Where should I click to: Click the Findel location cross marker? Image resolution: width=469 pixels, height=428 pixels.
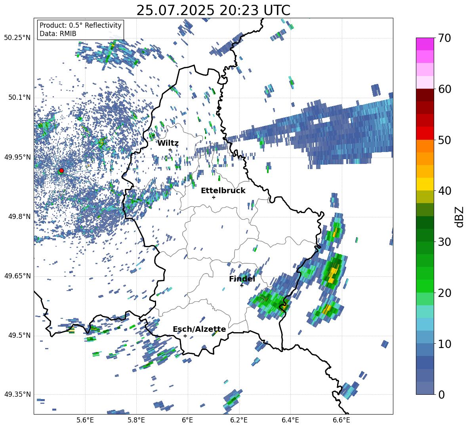242,285
